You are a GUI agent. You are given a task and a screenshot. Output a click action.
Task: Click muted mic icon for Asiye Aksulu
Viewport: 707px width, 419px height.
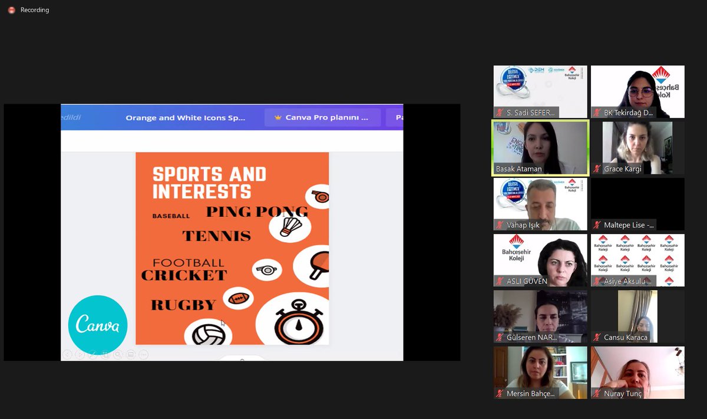click(x=597, y=281)
